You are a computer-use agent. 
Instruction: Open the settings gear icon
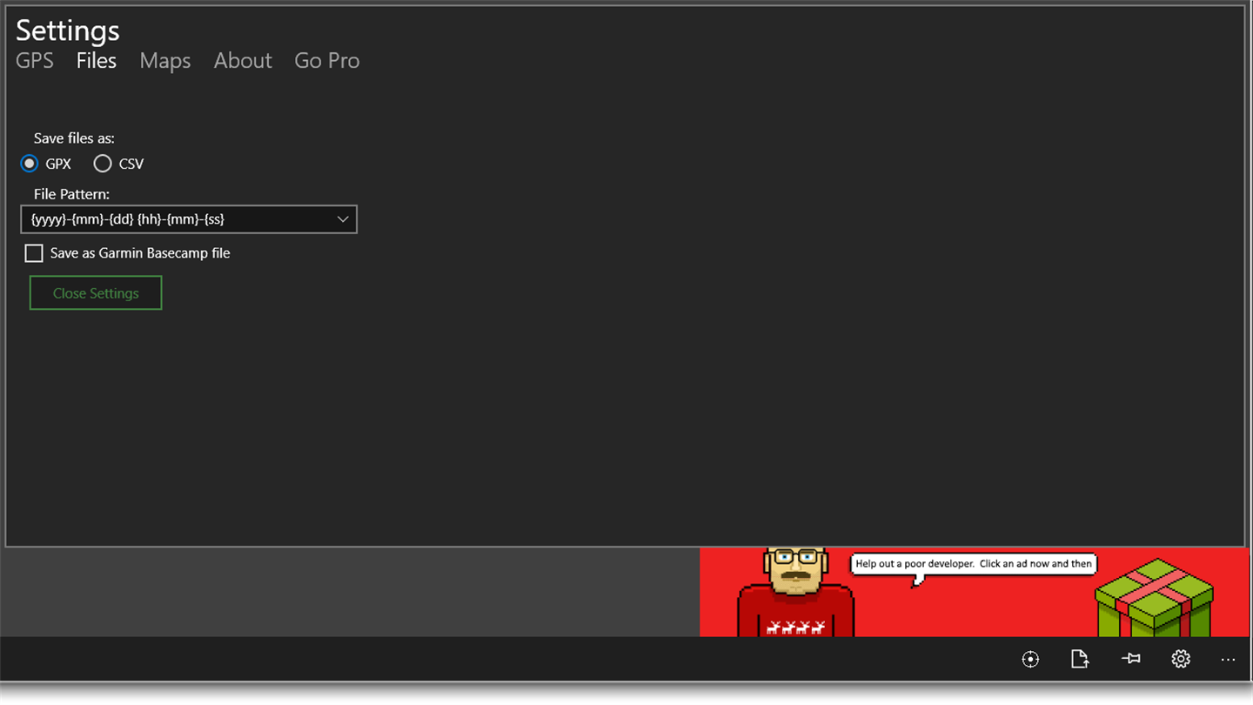pos(1181,659)
